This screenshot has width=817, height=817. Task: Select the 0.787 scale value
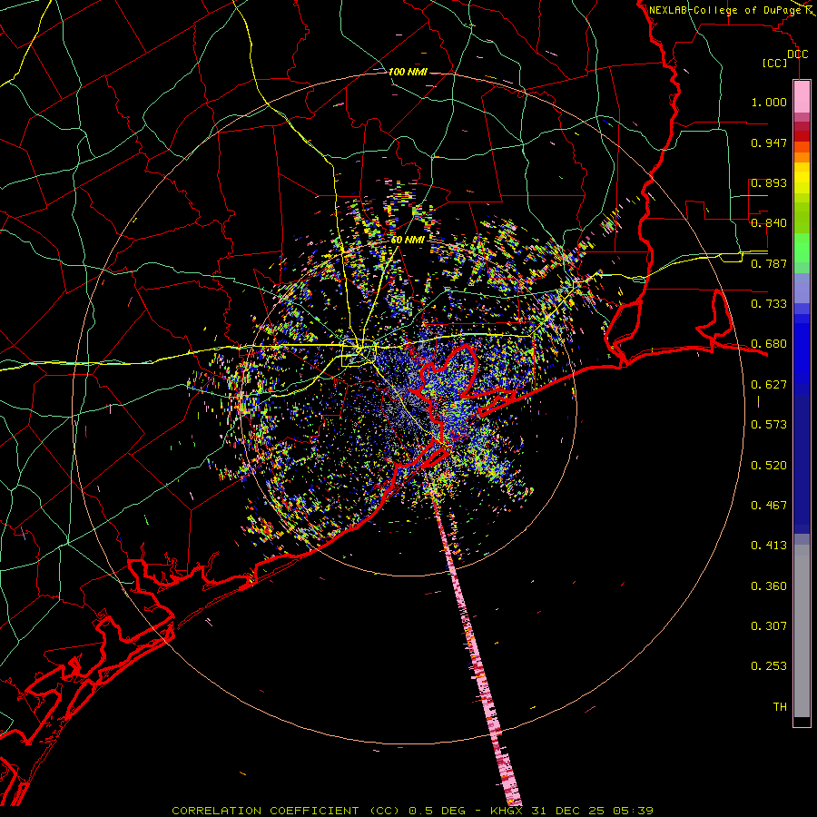pos(769,263)
